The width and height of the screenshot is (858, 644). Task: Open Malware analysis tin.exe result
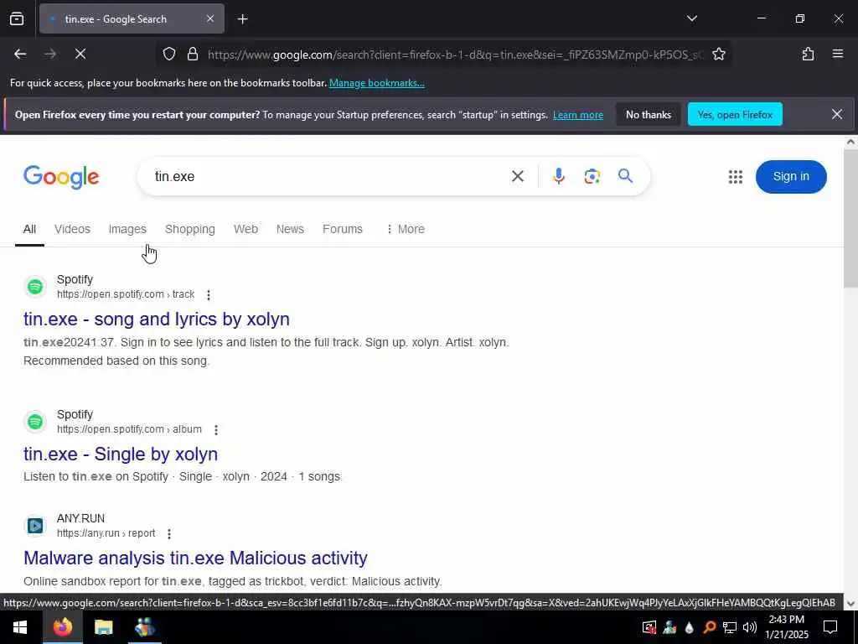click(195, 558)
